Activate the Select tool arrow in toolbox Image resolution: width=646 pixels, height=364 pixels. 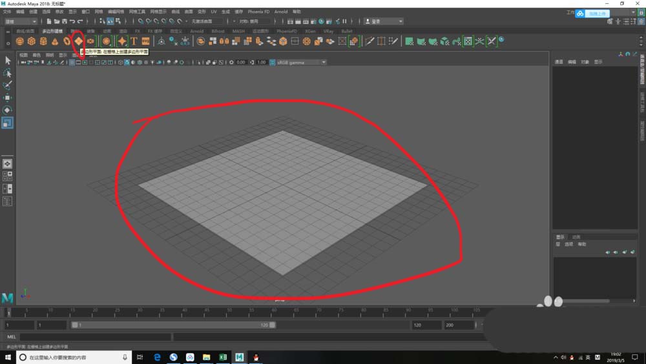[x=8, y=60]
